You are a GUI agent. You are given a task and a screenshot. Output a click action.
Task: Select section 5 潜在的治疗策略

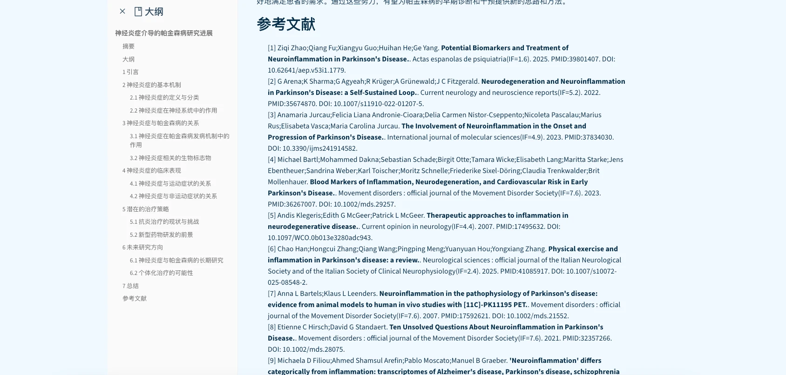146,209
